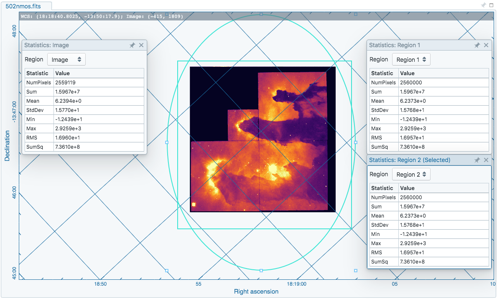The width and height of the screenshot is (497, 299).
Task: Select the SumSq row in Image statistics panel
Action: (x=84, y=147)
